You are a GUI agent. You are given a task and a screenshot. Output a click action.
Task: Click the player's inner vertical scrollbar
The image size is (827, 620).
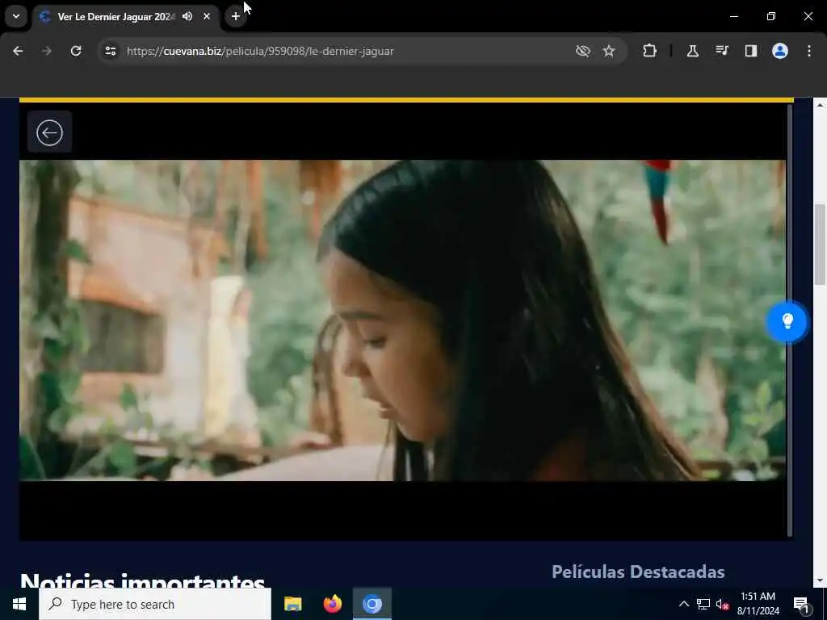click(x=790, y=320)
